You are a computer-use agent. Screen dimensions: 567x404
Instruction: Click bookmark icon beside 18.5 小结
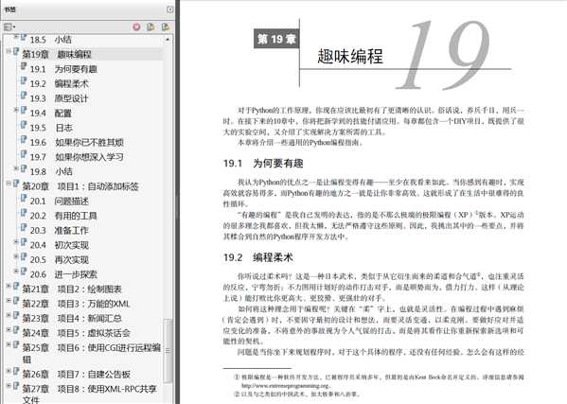tap(24, 37)
